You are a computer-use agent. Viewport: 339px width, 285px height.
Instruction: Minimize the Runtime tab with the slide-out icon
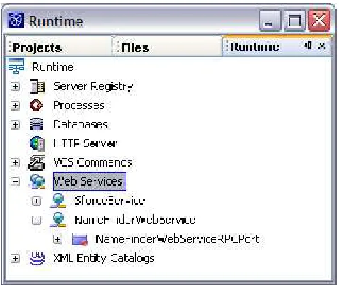coord(308,45)
